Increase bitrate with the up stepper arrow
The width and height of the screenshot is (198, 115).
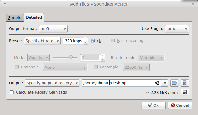tap(86, 39)
